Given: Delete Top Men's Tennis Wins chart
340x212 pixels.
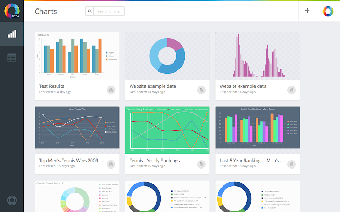Looking at the screenshot, I should pyautogui.click(x=111, y=164).
